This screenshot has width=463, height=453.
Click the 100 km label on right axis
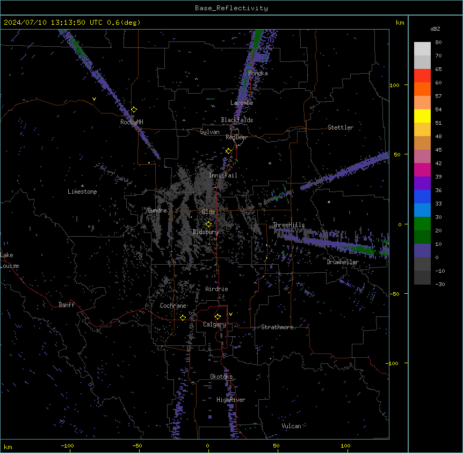(x=394, y=85)
